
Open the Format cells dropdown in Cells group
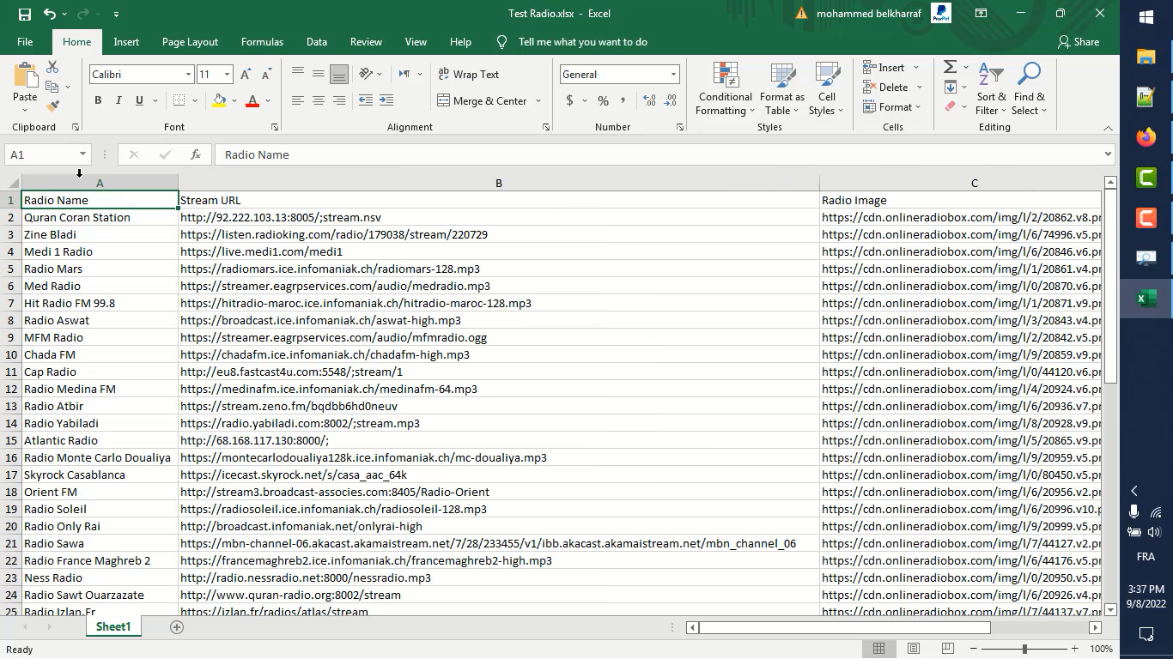[x=892, y=107]
